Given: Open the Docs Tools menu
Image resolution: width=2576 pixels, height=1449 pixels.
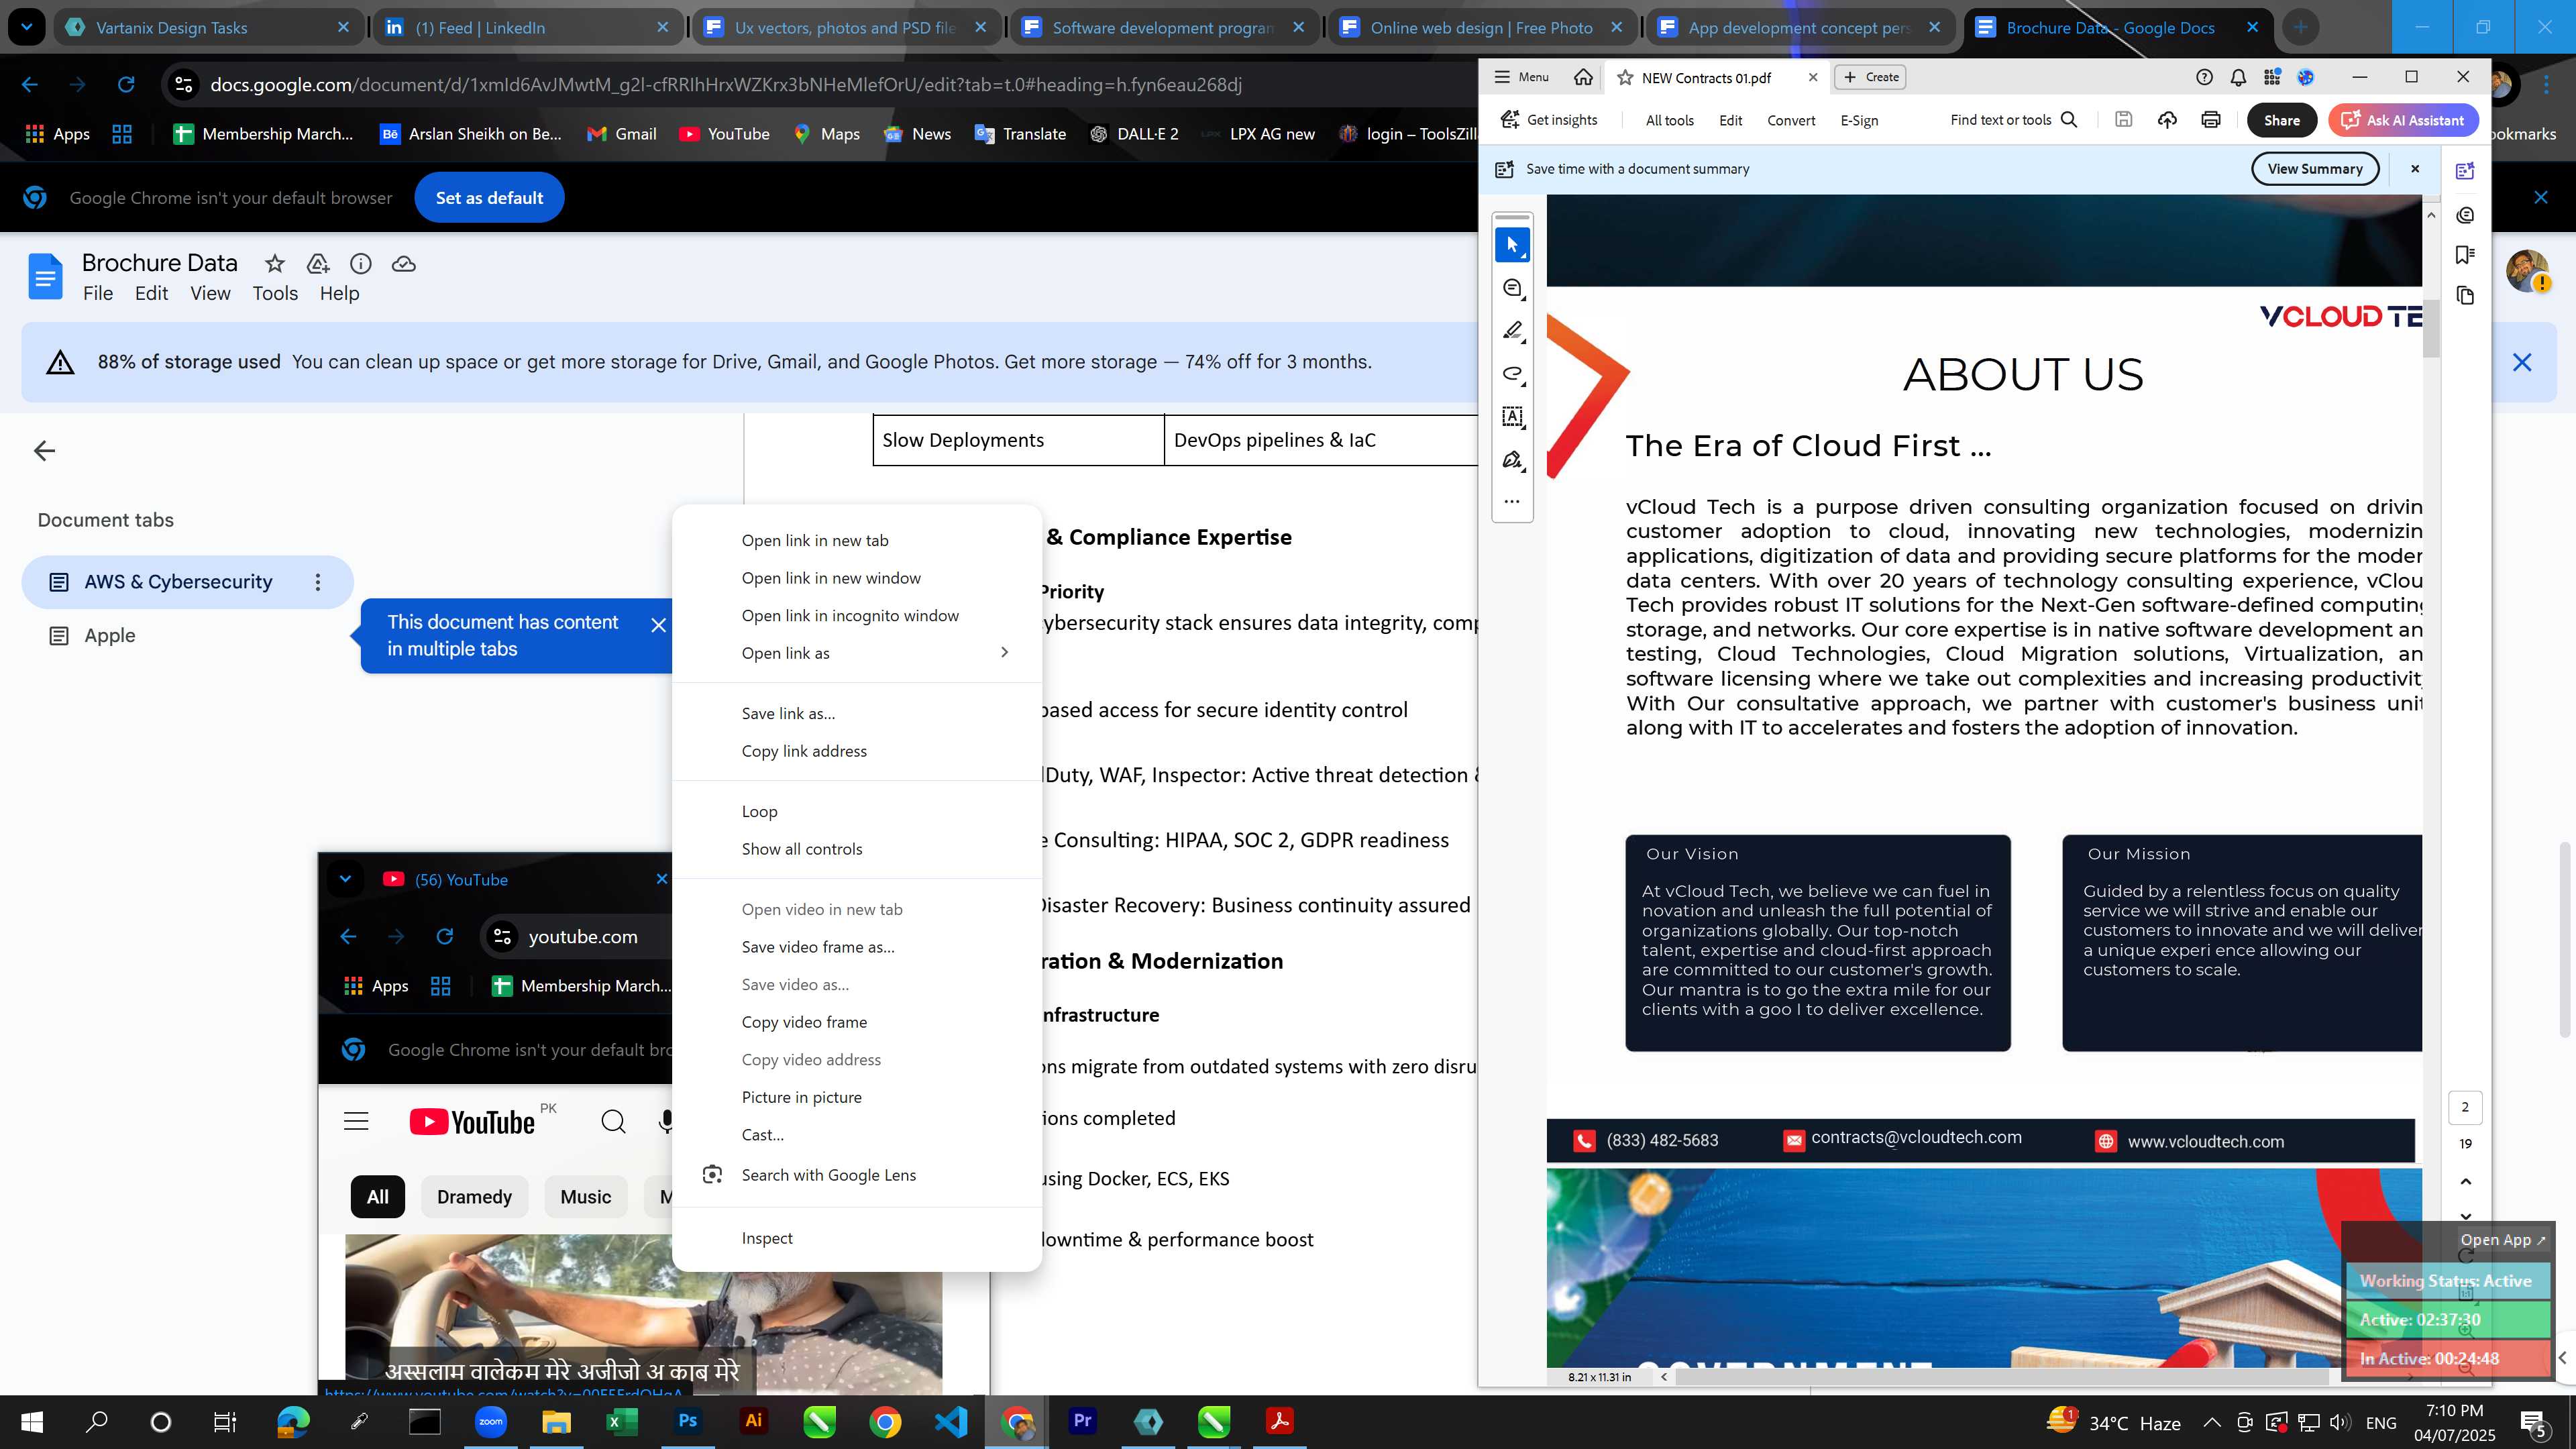Looking at the screenshot, I should (x=275, y=293).
